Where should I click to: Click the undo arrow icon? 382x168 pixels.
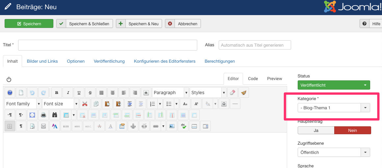(x=32, y=93)
